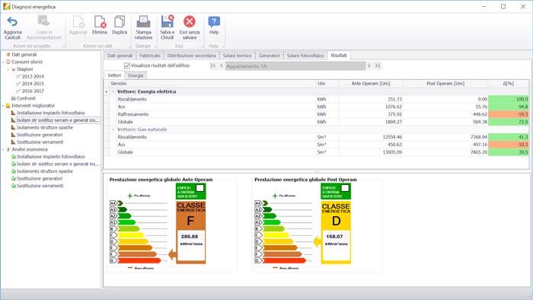
Task: Click the Duplica copy icon
Action: coord(120,22)
